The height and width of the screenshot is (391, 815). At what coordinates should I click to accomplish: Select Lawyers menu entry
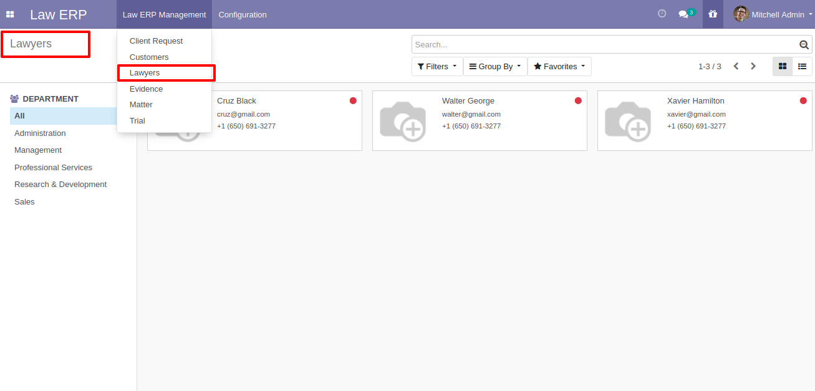(164, 72)
